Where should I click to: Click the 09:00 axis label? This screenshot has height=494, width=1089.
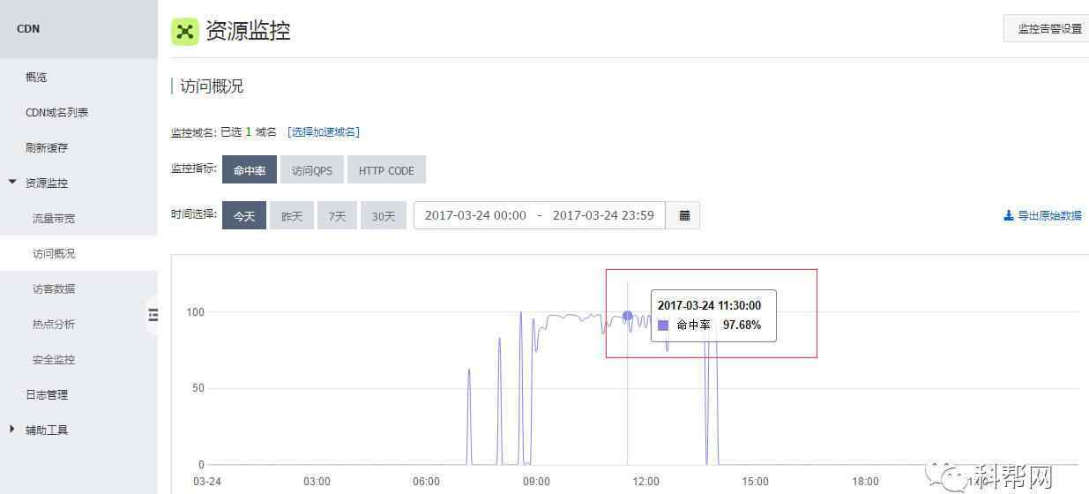pyautogui.click(x=536, y=482)
